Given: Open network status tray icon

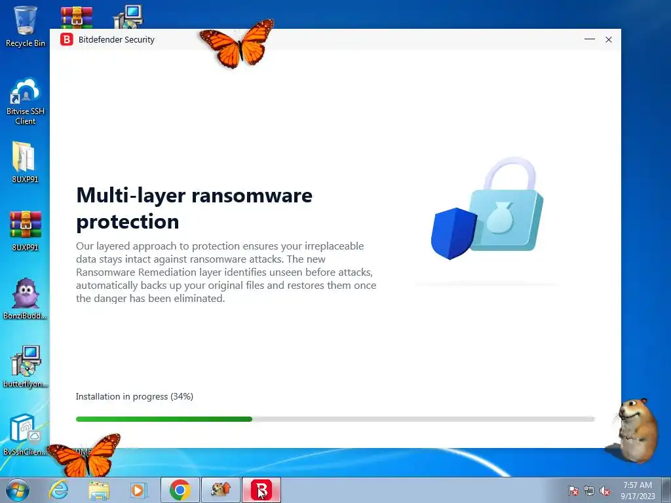Looking at the screenshot, I should [589, 491].
